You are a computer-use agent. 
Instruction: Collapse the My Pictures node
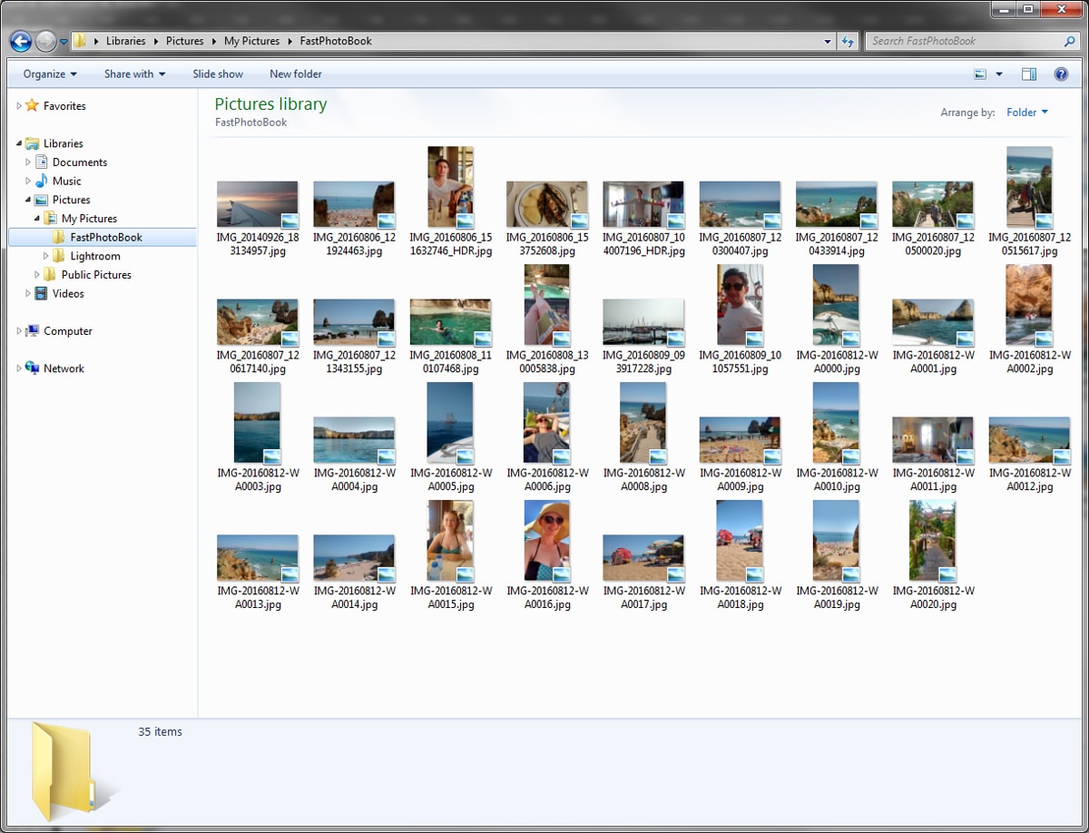[x=36, y=219]
